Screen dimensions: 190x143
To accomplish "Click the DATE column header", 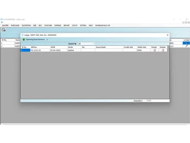I will click(x=58, y=47).
